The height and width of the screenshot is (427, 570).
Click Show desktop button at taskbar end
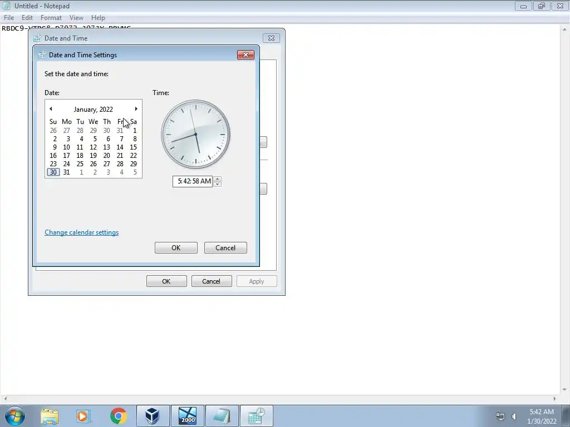(566, 416)
